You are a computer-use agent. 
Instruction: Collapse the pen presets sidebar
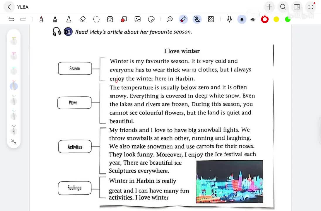[x=14, y=142]
